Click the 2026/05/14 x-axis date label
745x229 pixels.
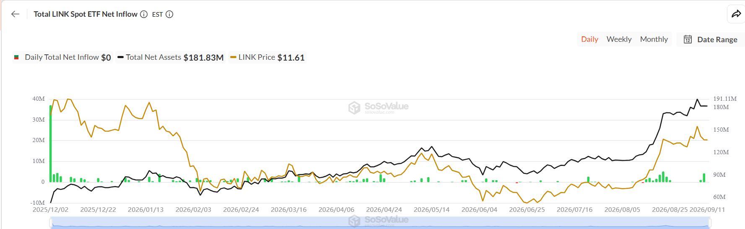pyautogui.click(x=431, y=210)
